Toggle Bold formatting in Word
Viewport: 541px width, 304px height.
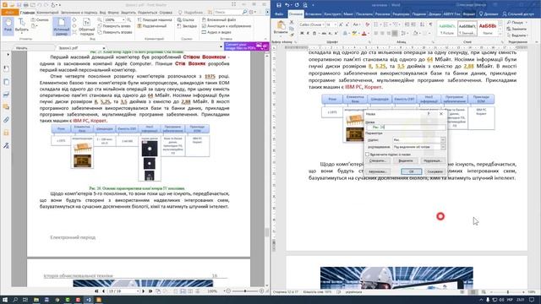click(302, 34)
